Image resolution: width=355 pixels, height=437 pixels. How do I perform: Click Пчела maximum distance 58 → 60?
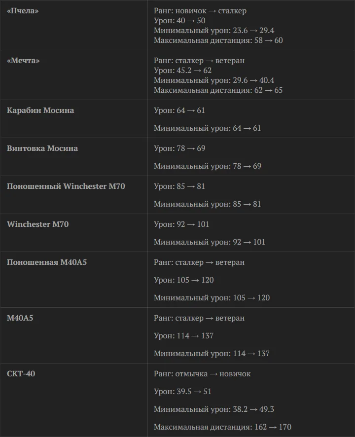tap(218, 40)
